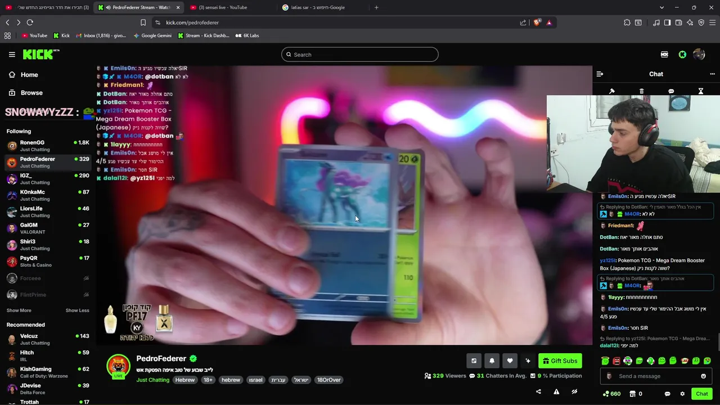720x405 pixels.
Task: Click the share stream icon
Action: 538,391
